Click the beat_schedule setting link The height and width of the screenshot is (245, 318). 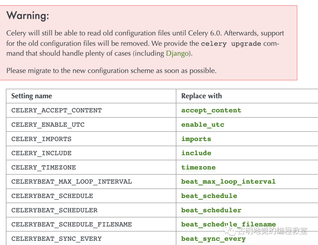pyautogui.click(x=209, y=196)
